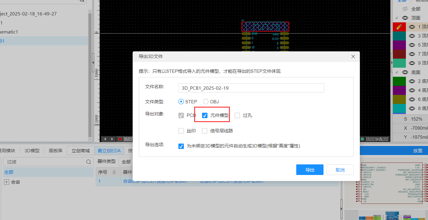The height and width of the screenshot is (220, 428).
Task: Expand the 合宙 node in the library list
Action: point(6,182)
